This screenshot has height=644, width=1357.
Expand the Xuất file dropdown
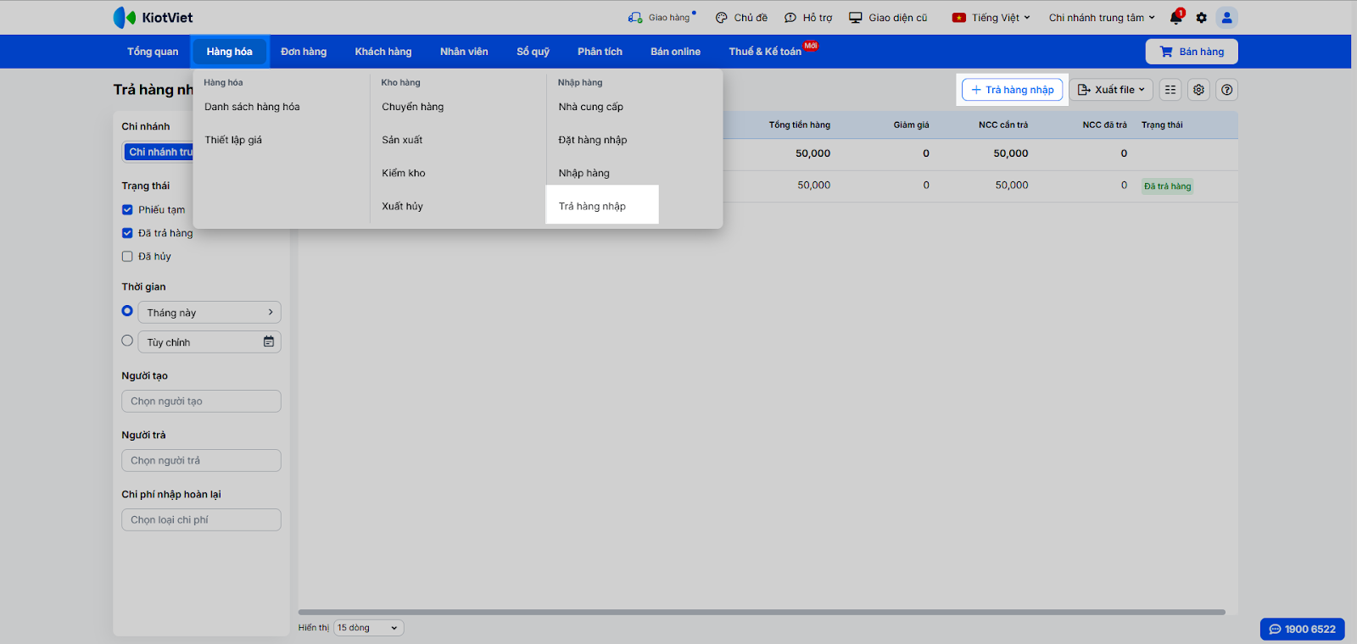point(1110,90)
